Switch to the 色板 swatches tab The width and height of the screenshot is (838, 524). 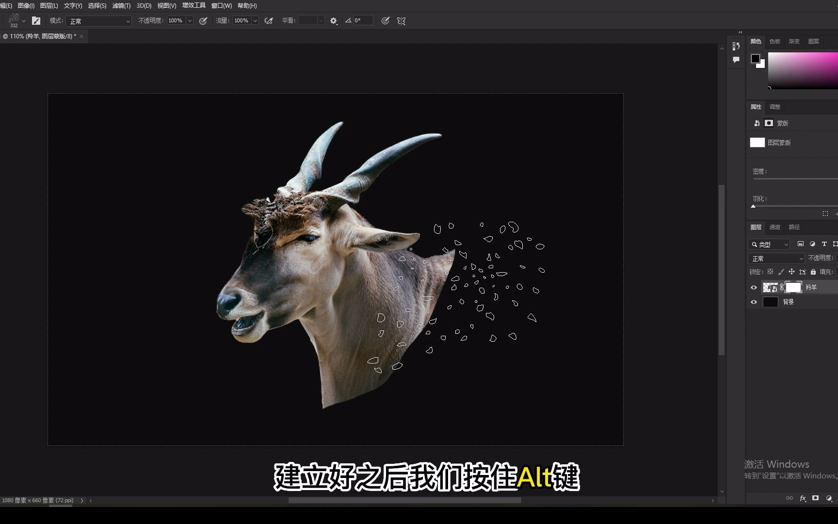coord(775,42)
